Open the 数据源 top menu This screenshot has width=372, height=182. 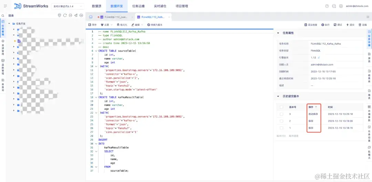click(x=96, y=6)
